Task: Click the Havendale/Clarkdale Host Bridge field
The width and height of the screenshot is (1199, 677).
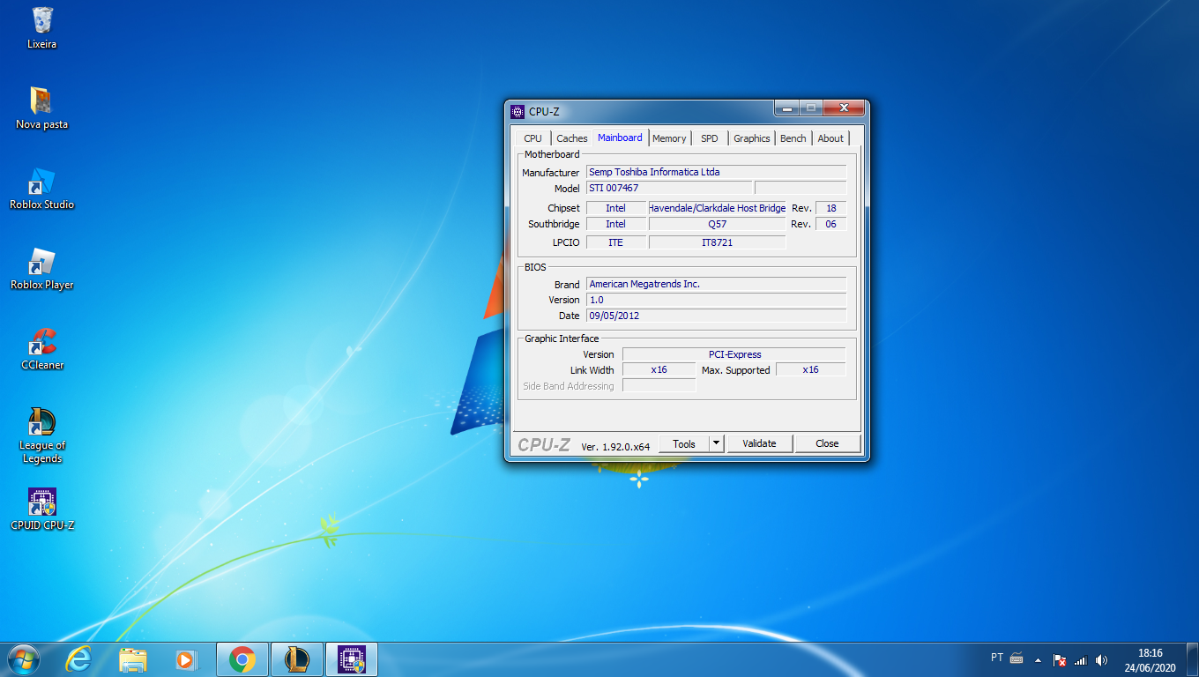Action: pos(717,208)
